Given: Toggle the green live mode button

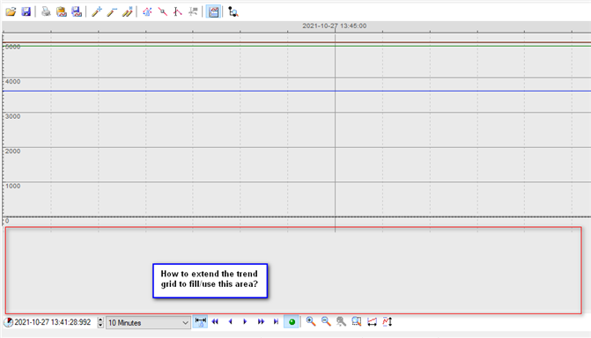Looking at the screenshot, I should [x=292, y=322].
